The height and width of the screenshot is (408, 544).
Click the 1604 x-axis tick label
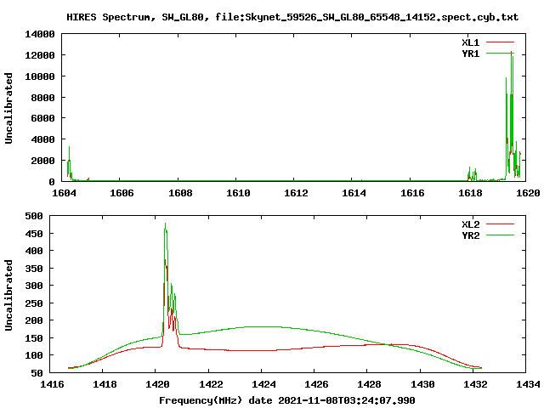[x=64, y=193]
